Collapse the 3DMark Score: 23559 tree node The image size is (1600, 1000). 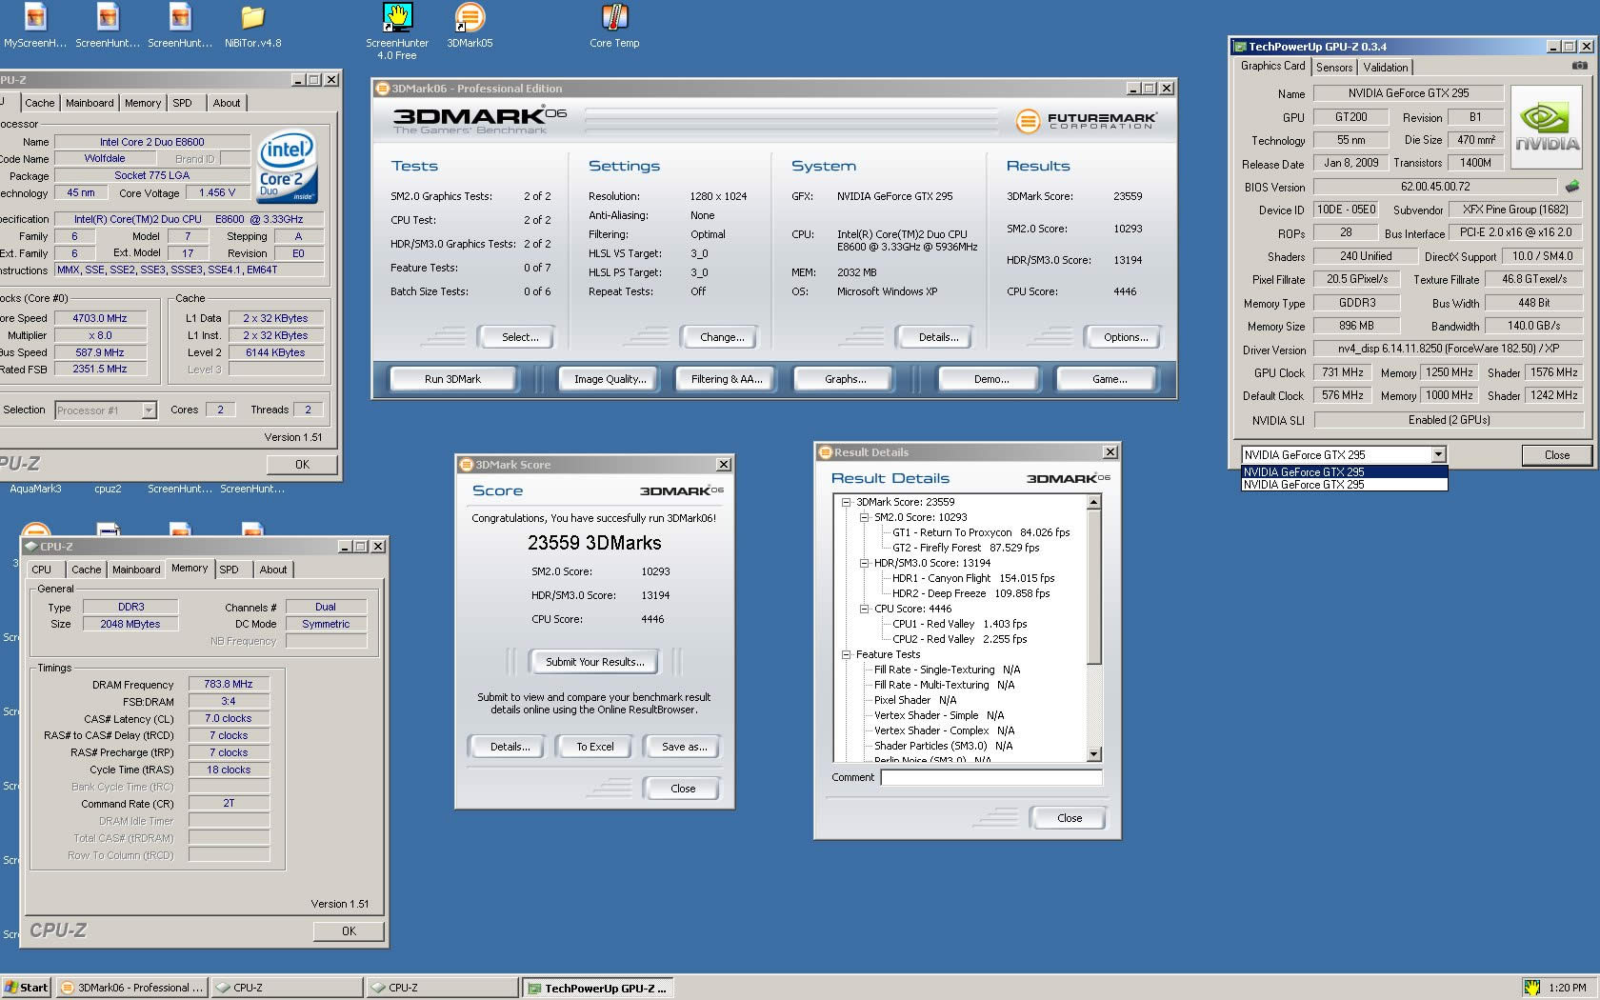846,502
